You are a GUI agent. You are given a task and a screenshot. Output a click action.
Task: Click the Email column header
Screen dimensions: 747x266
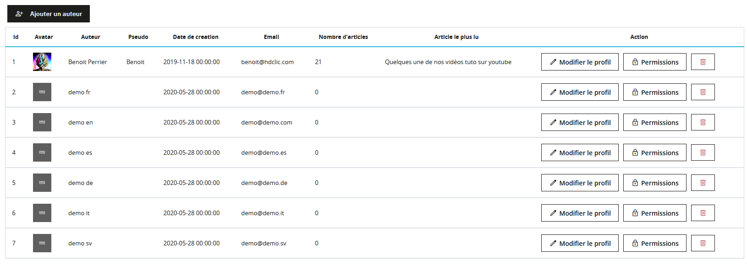click(x=271, y=37)
